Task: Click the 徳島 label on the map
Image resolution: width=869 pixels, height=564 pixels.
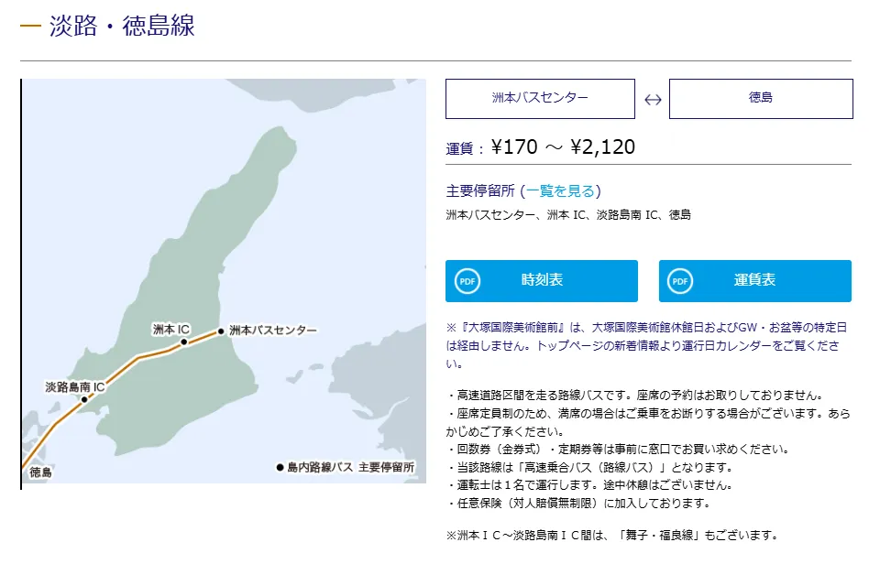Action: 40,472
